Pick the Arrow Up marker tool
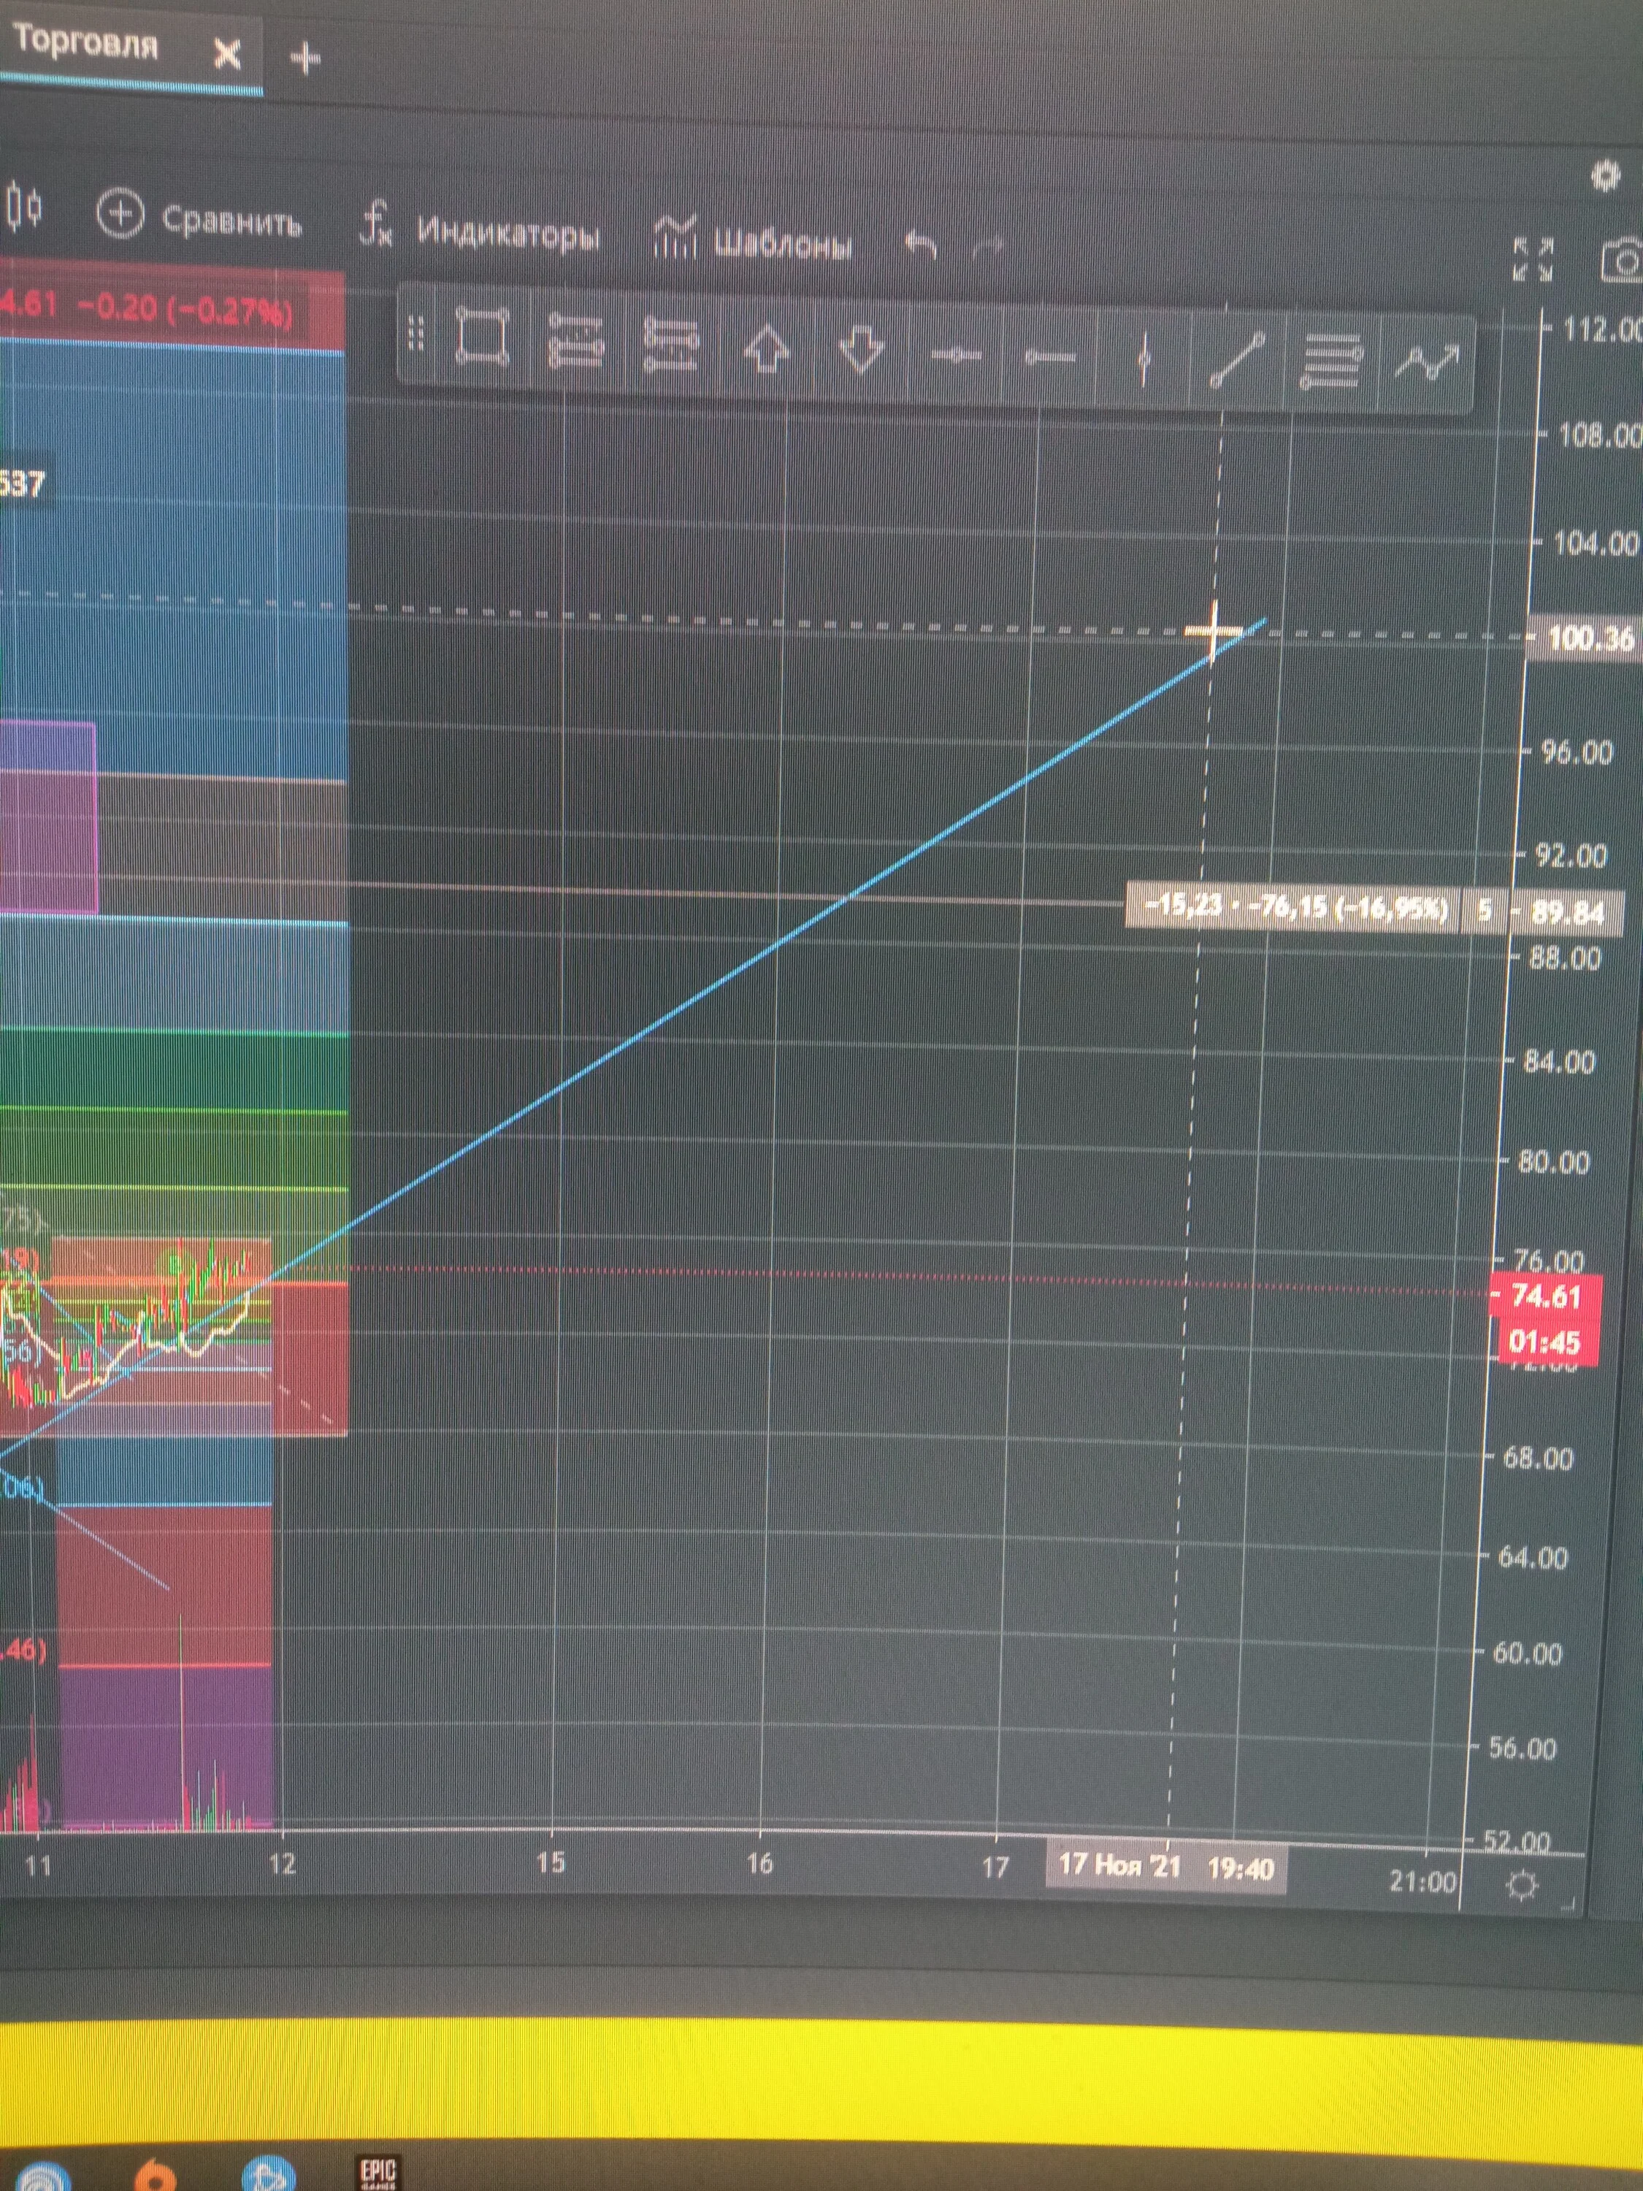This screenshot has height=2191, width=1643. point(765,348)
